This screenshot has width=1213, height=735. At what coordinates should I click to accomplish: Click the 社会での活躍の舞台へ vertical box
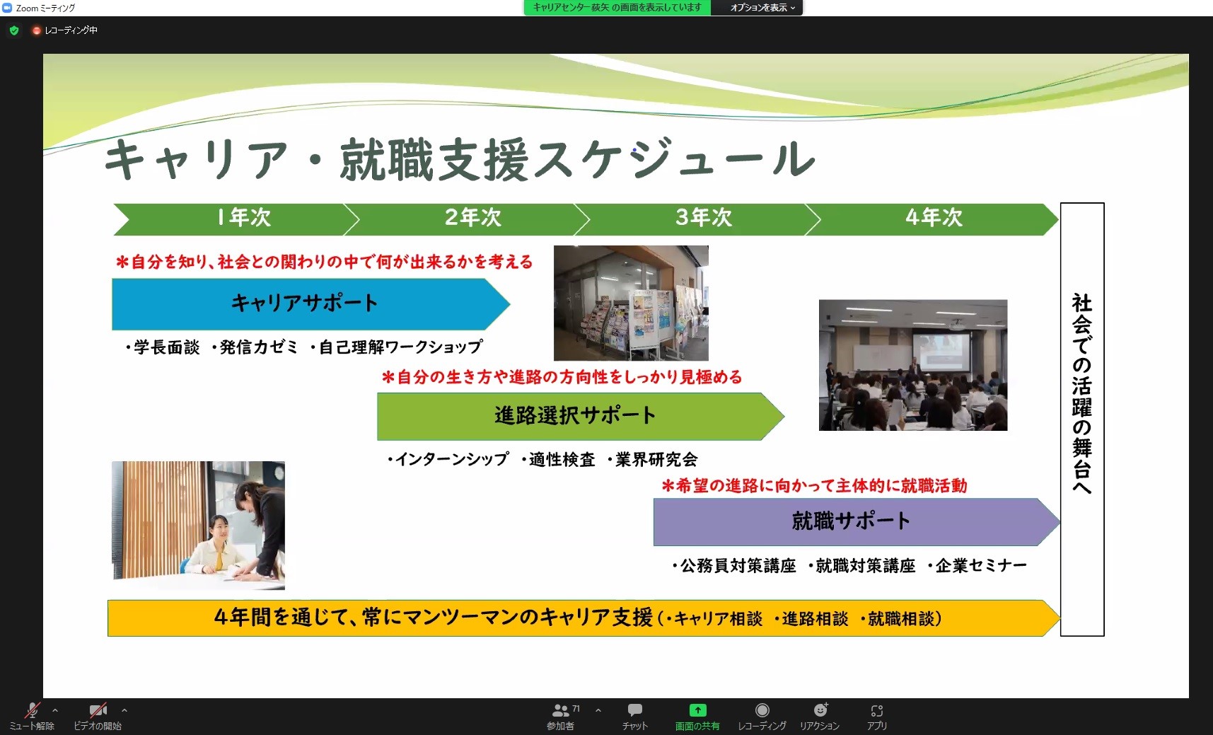pyautogui.click(x=1082, y=419)
